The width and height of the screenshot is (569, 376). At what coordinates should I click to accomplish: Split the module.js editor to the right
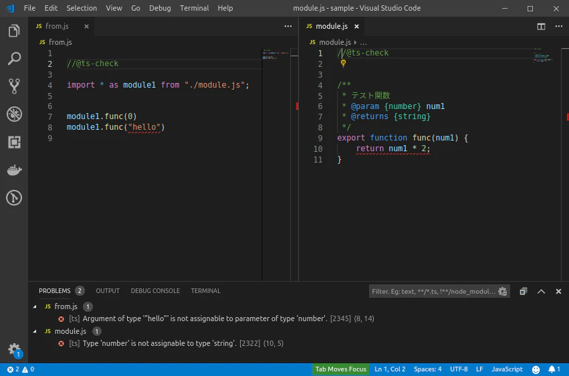pyautogui.click(x=541, y=26)
